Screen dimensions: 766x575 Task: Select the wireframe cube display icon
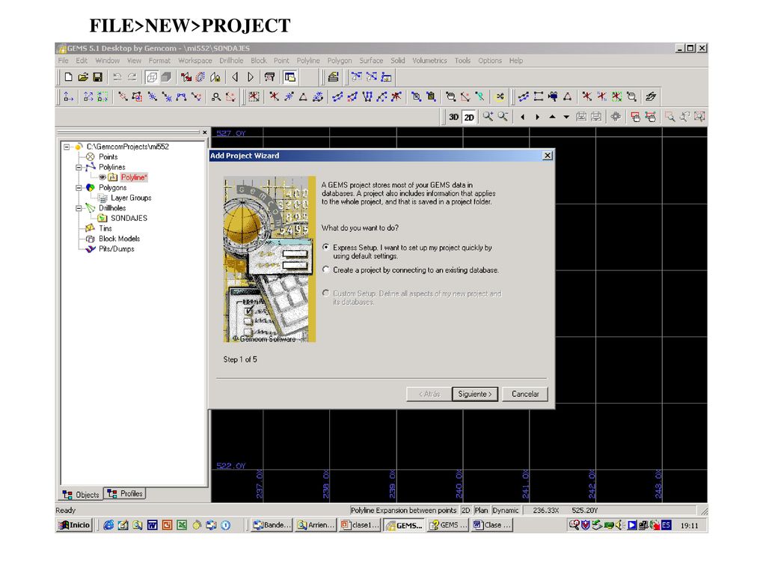(152, 77)
